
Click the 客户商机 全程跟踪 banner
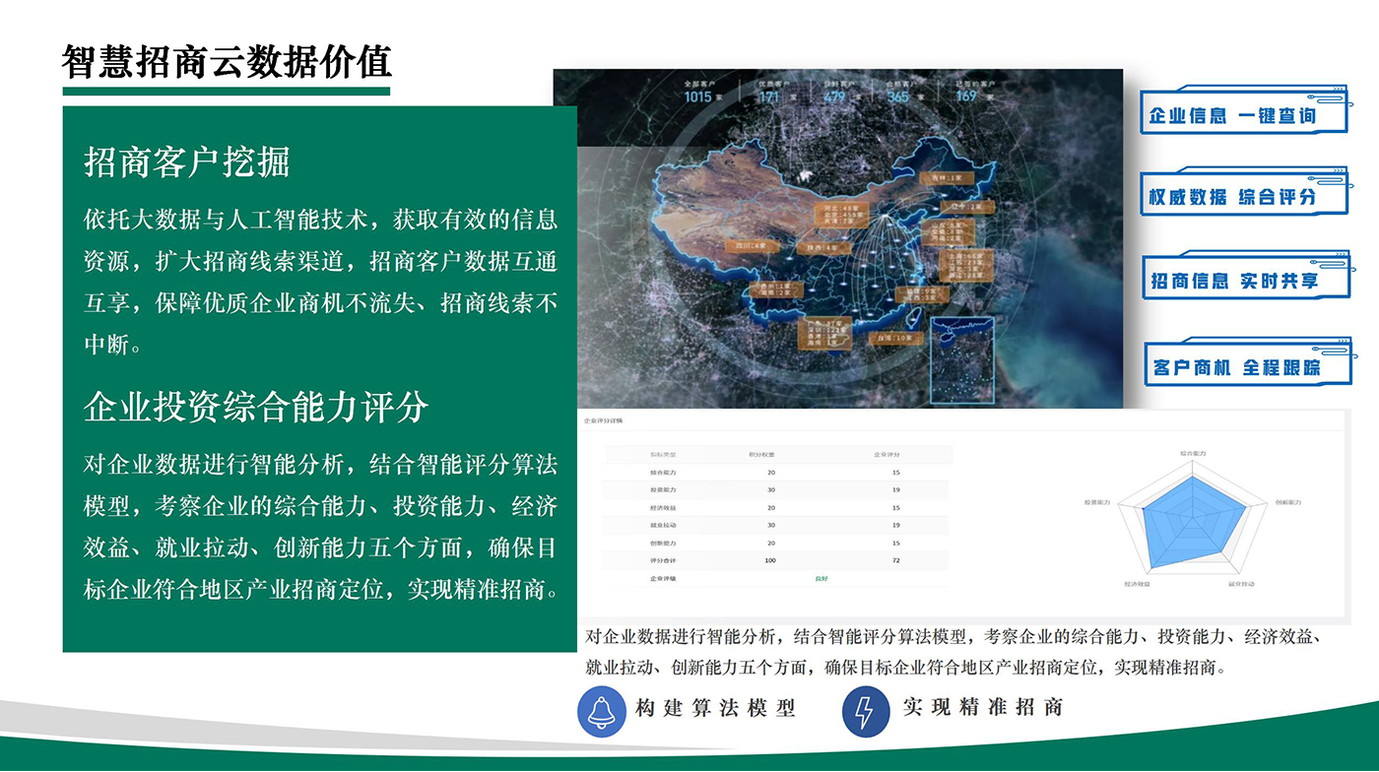click(1236, 367)
